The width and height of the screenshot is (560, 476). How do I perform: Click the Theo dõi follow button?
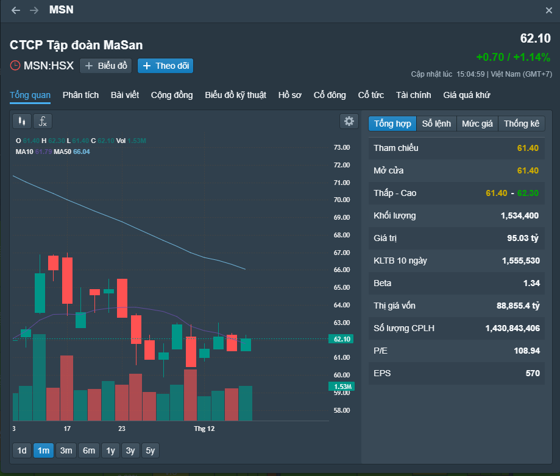coord(165,66)
